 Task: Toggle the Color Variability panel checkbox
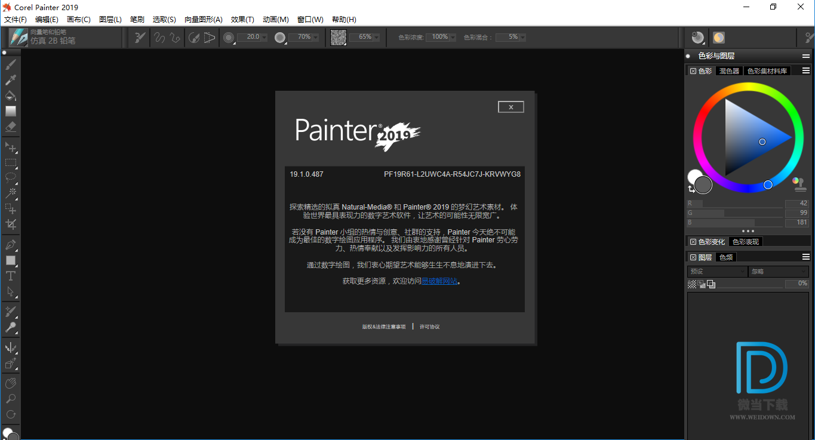point(693,242)
